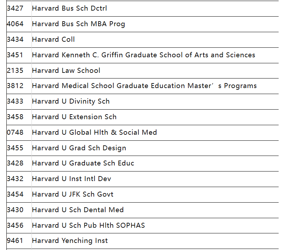Click code cell 0748
The height and width of the screenshot is (250, 285).
pos(15,133)
